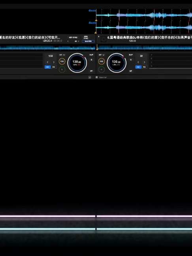The height and width of the screenshot is (256, 192).
Task: Open the INT dropdown on deck 1
Action: [x=62, y=55]
